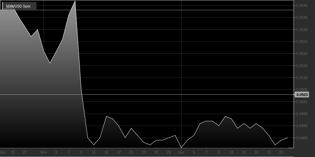Click the 0.0485 price axis label

(302, 138)
